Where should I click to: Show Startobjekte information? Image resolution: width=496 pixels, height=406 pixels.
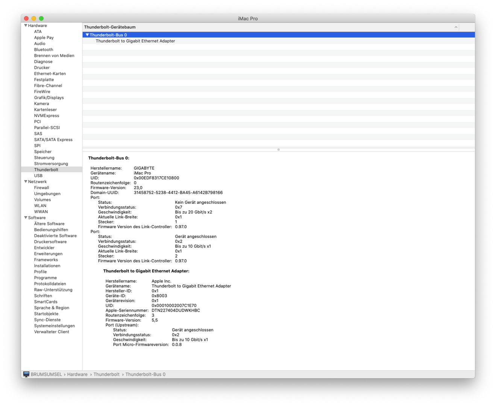pos(46,314)
